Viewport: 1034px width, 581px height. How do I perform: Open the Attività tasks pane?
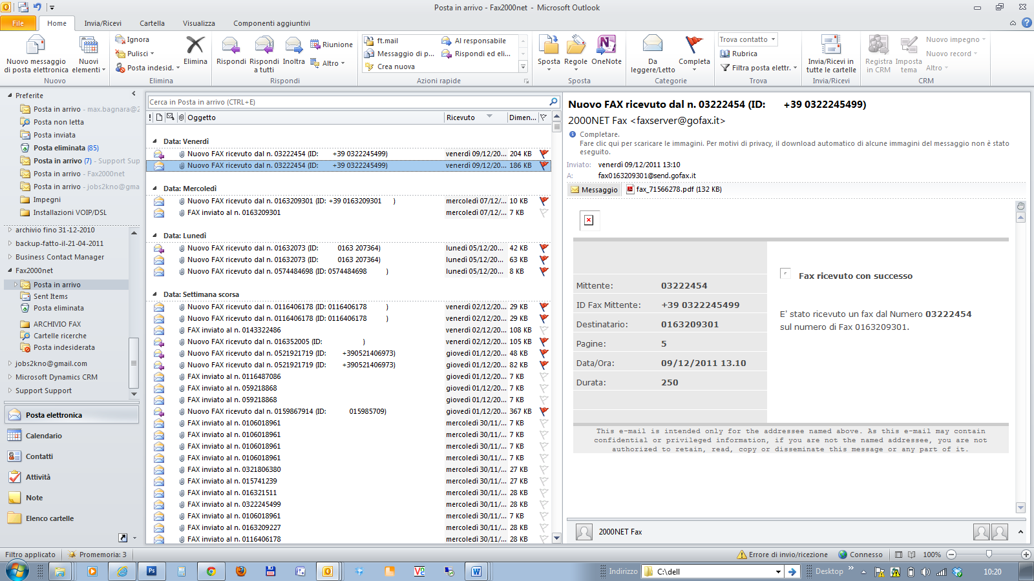point(71,477)
